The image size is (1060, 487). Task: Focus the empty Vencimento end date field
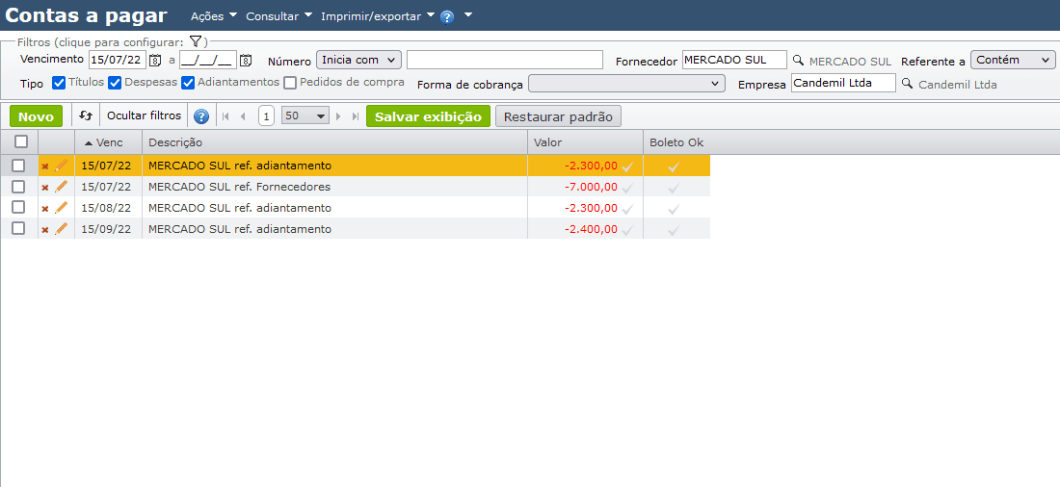(x=208, y=60)
